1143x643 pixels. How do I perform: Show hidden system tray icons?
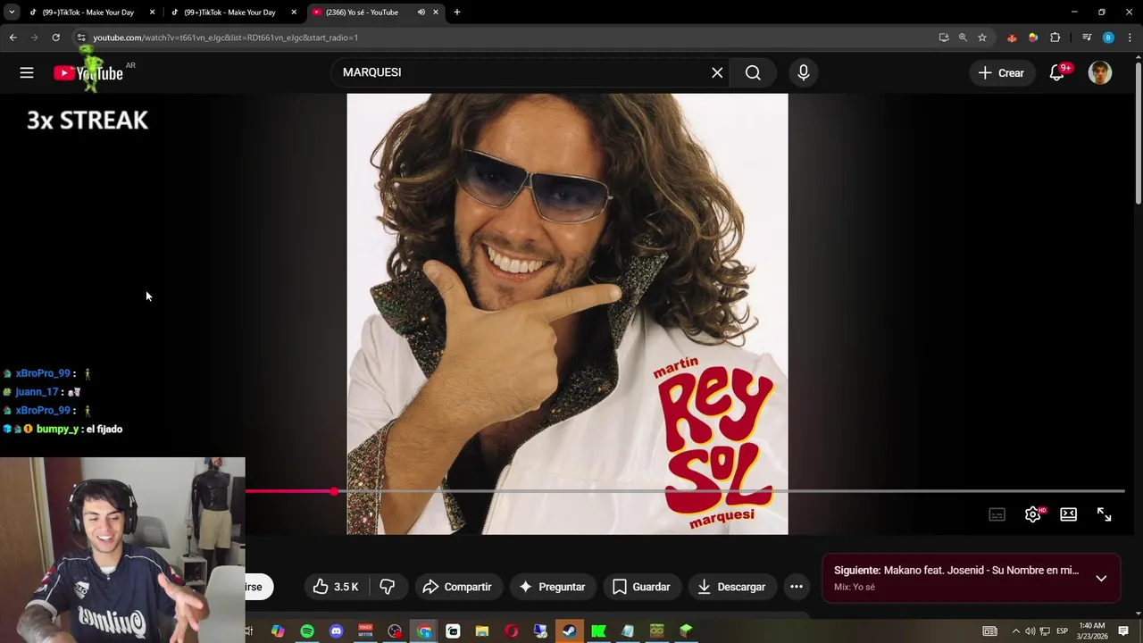(1015, 631)
